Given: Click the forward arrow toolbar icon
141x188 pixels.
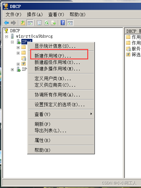Looking at the screenshot, I should pyautogui.click(x=13, y=23).
